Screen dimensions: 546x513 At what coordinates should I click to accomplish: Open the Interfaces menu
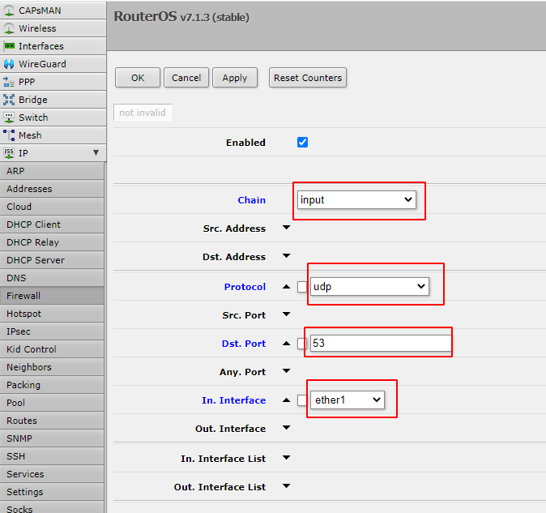(x=53, y=46)
